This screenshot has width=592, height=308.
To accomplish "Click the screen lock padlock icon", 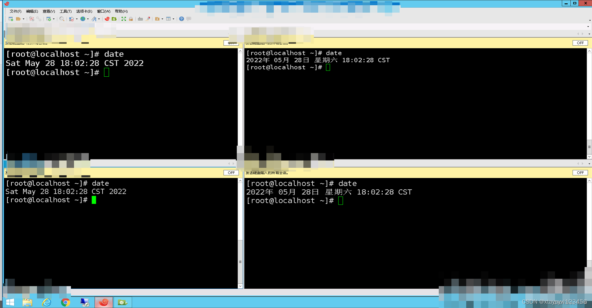I will tap(131, 19).
